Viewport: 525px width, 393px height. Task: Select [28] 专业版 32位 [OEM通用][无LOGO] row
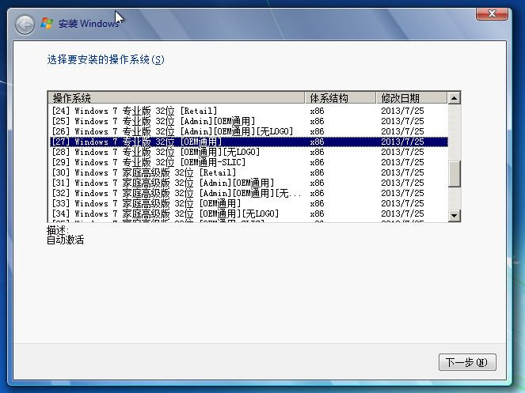tap(249, 152)
